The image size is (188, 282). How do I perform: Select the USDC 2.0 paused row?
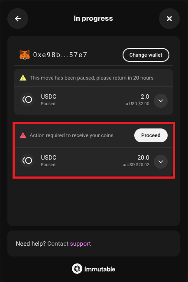pos(94,101)
